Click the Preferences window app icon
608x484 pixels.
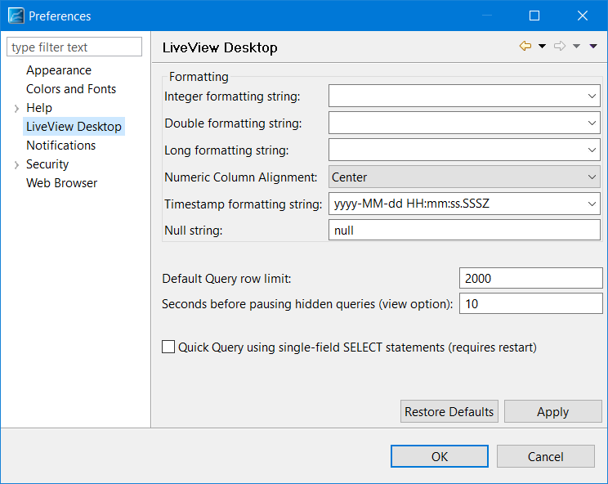pyautogui.click(x=16, y=16)
